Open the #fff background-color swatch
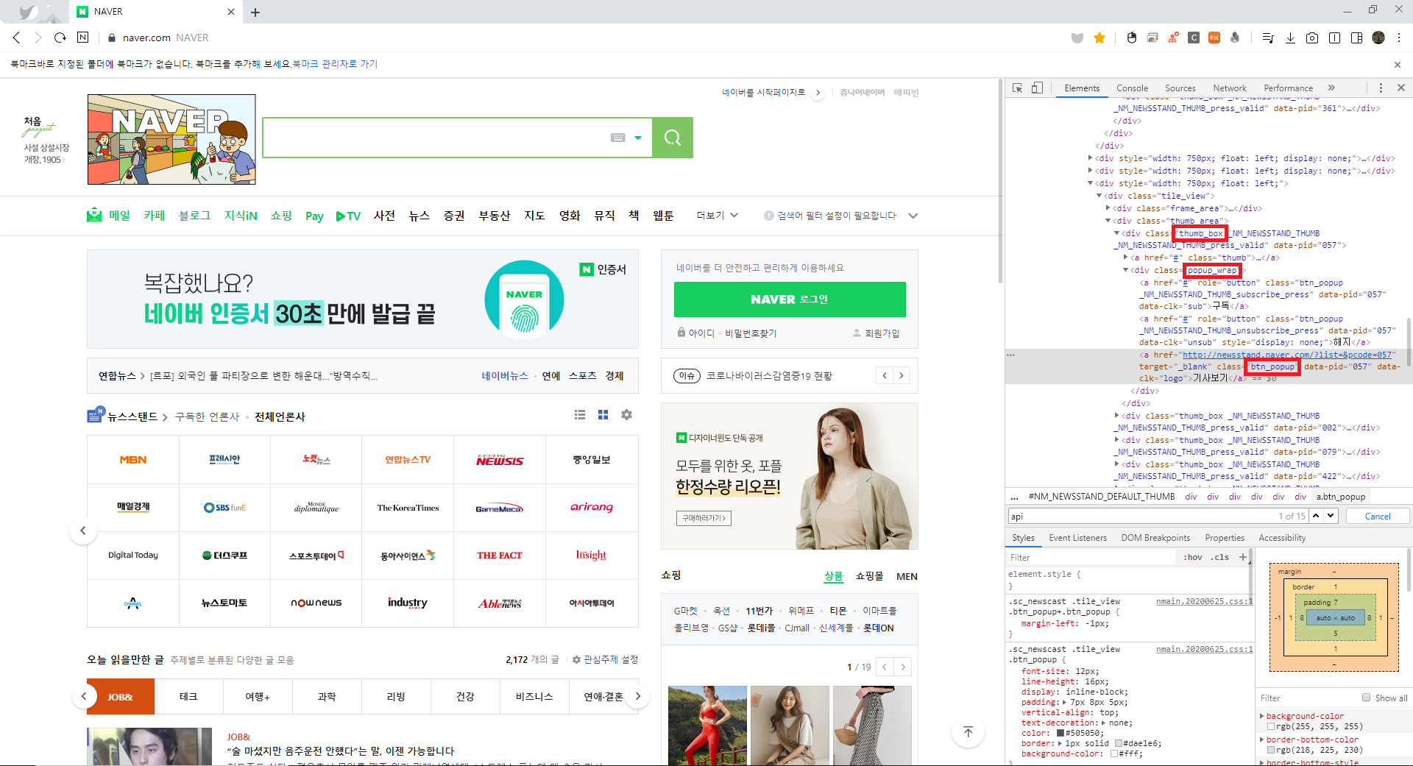1413x766 pixels. (x=1114, y=753)
